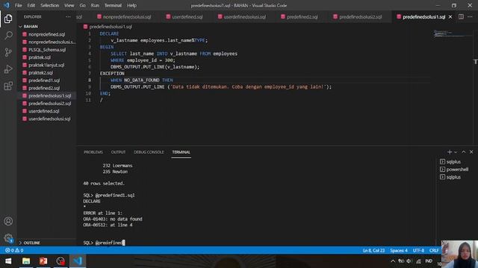Open the Edit menu
The height and width of the screenshot is (268, 478).
point(31,5)
